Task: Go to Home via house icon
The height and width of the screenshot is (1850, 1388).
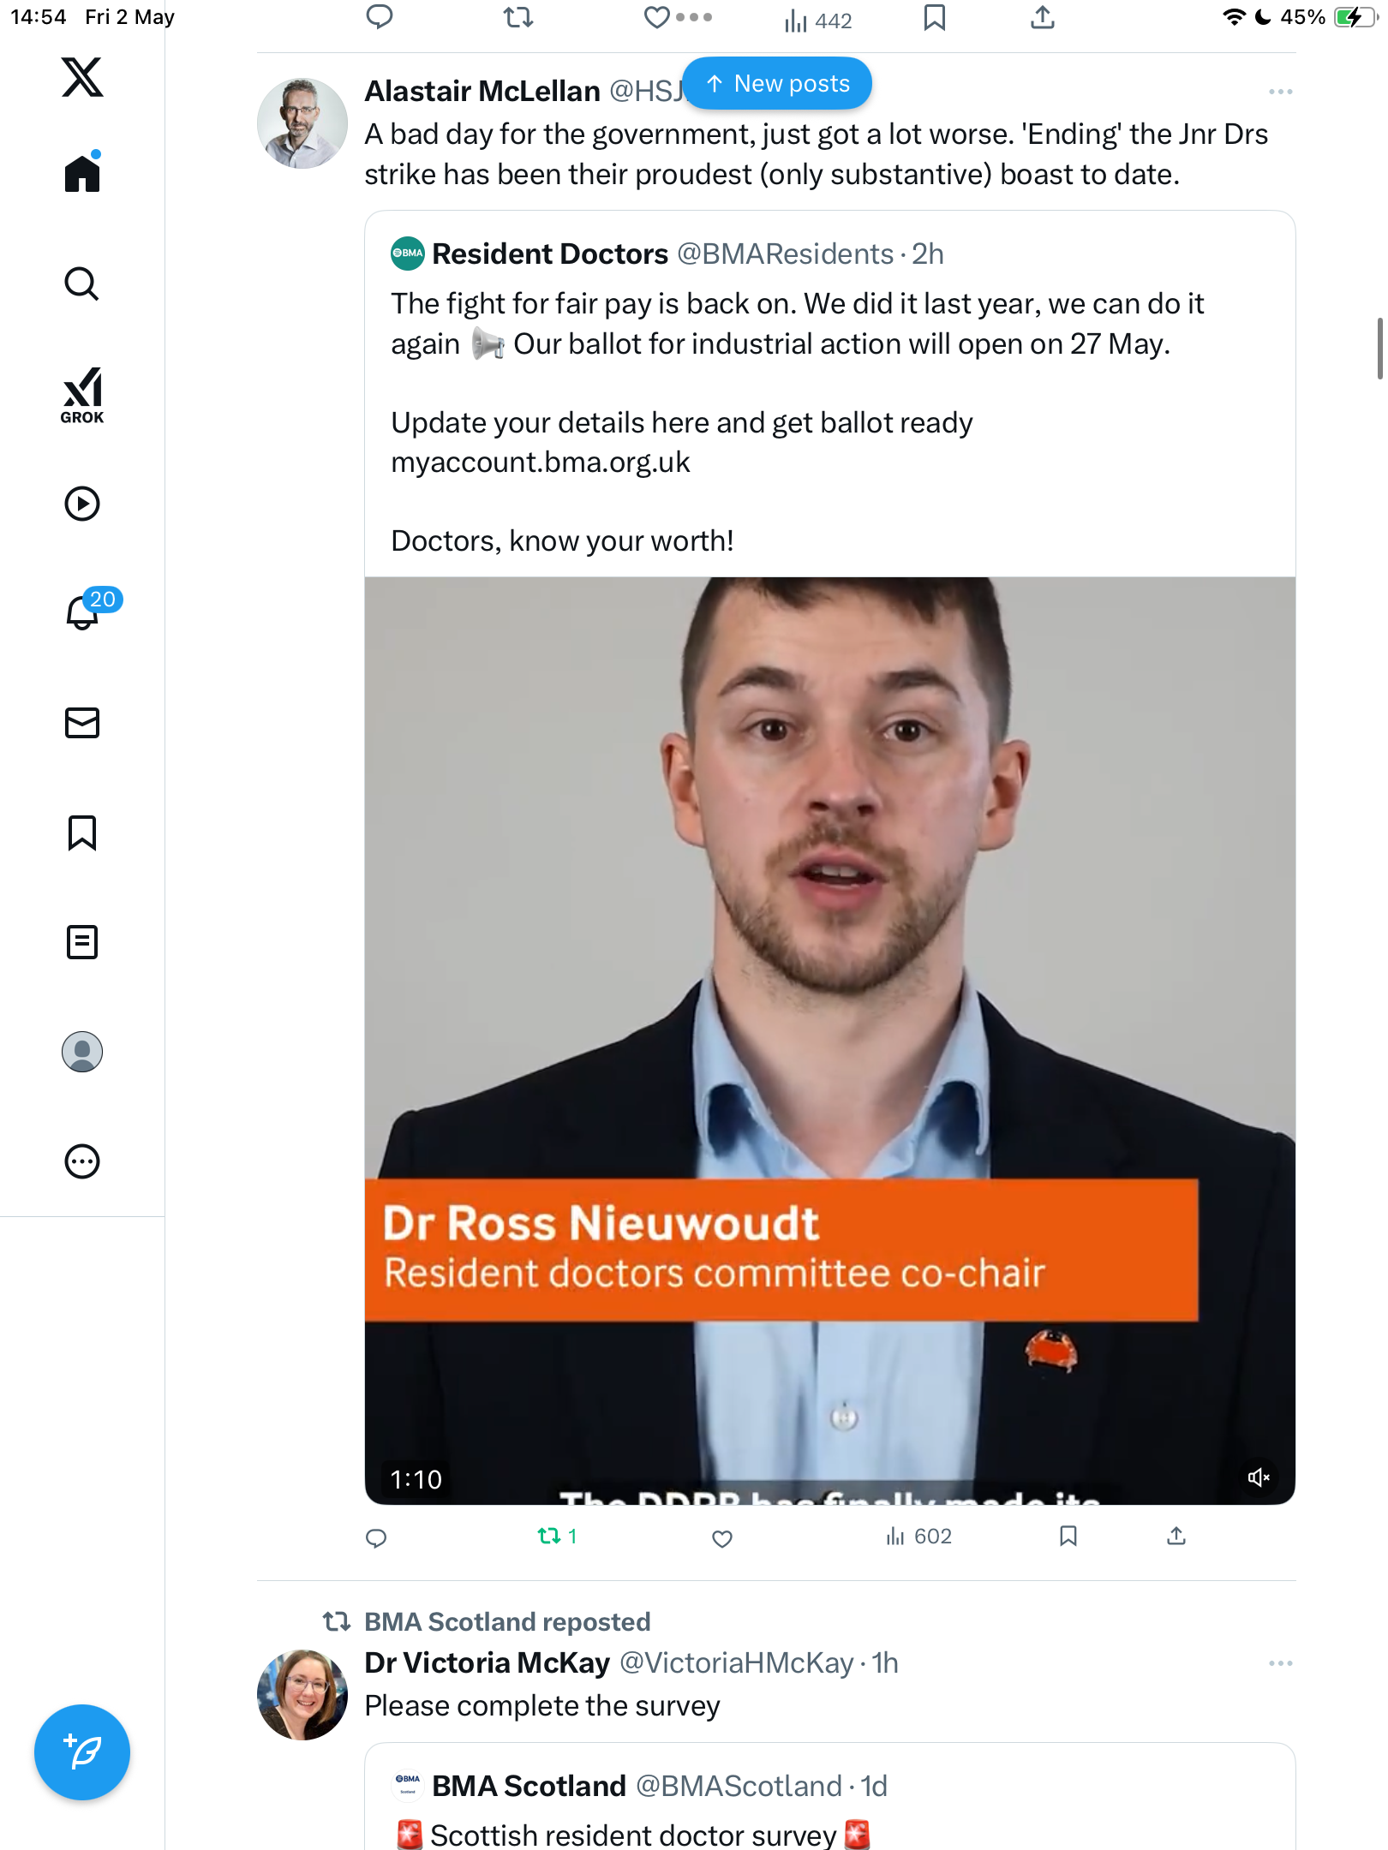Action: point(82,173)
